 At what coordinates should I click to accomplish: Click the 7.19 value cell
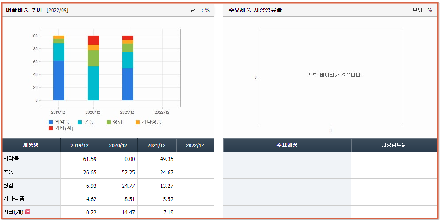pos(157,212)
